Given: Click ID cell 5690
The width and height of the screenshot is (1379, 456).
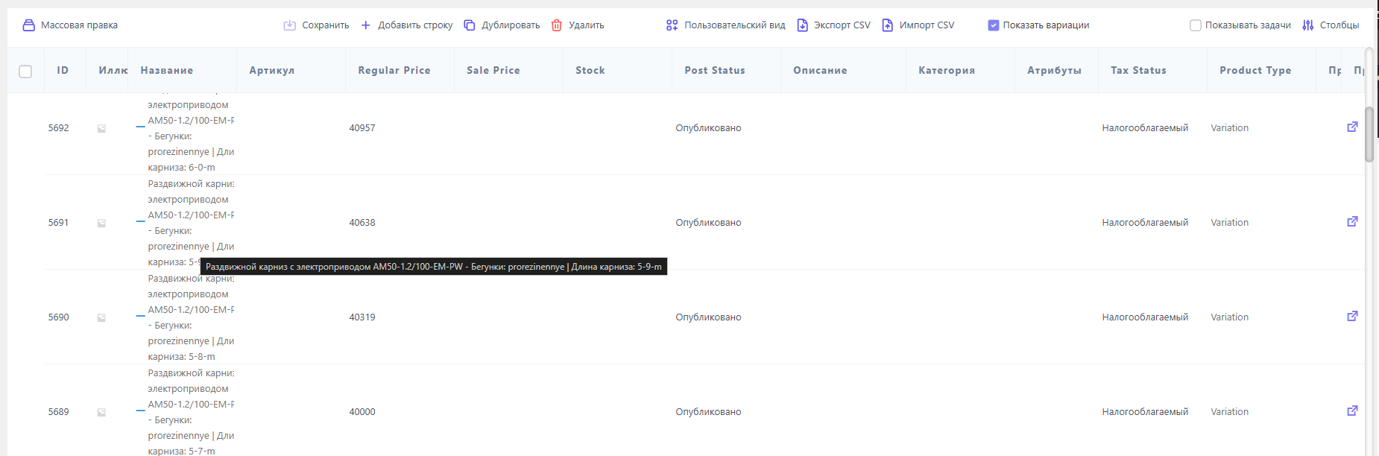Looking at the screenshot, I should click(58, 317).
